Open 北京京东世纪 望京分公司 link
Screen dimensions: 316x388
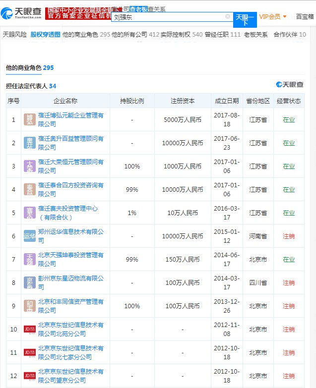[71, 376]
